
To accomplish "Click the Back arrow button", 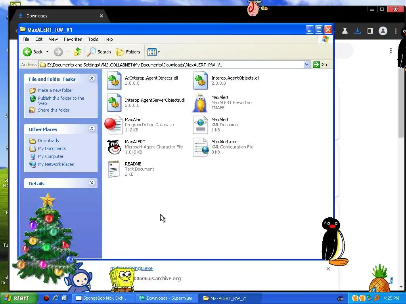I will [x=33, y=52].
